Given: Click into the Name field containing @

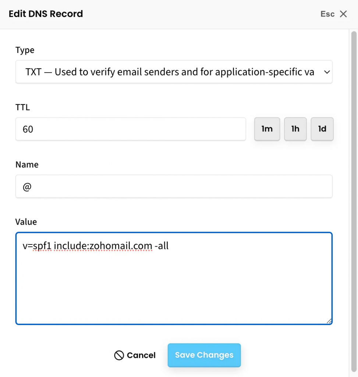Looking at the screenshot, I should click(174, 187).
